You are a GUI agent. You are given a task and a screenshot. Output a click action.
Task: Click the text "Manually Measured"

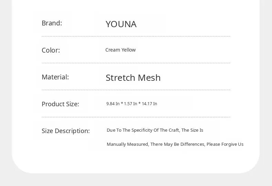pos(128,144)
